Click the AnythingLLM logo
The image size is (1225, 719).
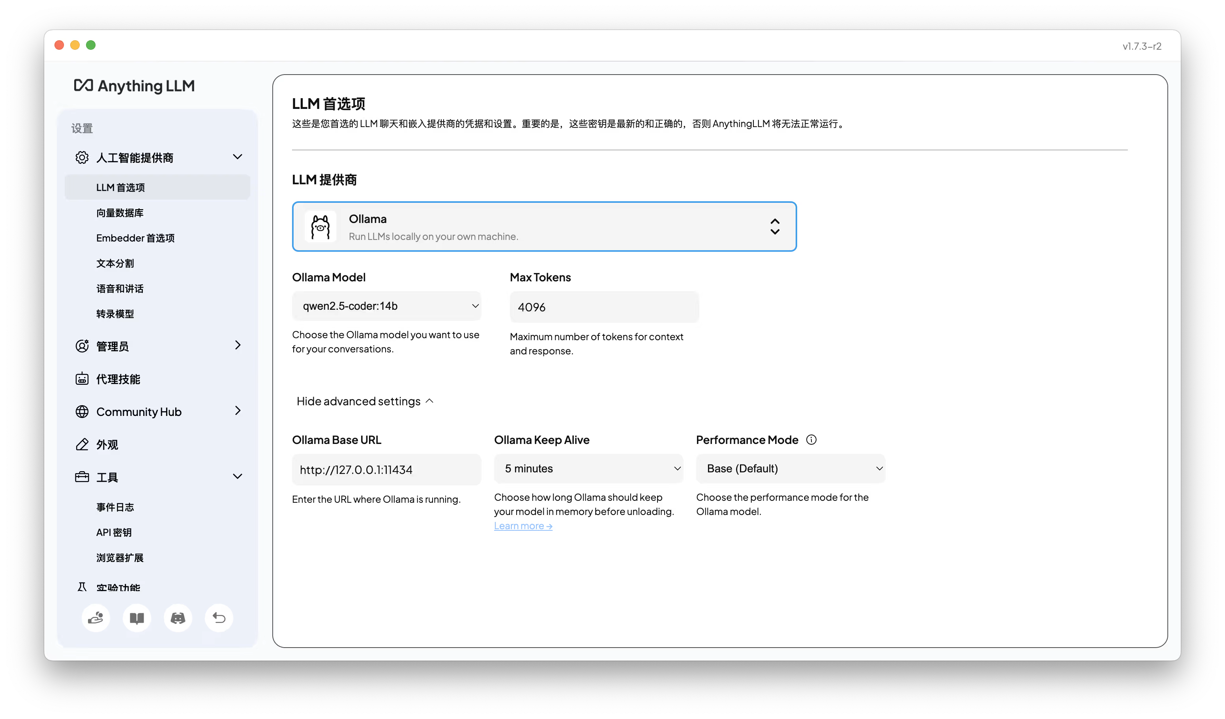coord(134,86)
